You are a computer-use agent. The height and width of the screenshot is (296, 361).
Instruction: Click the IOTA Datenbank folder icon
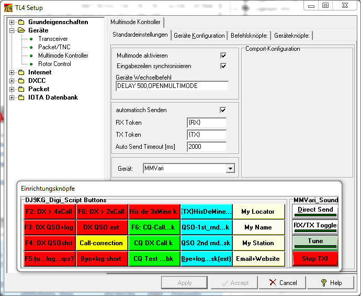(21, 97)
